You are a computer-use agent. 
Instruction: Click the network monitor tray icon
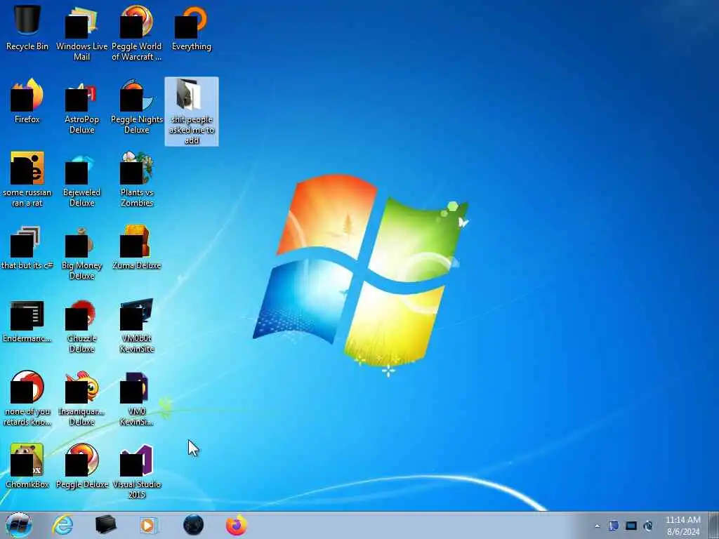[x=631, y=526]
